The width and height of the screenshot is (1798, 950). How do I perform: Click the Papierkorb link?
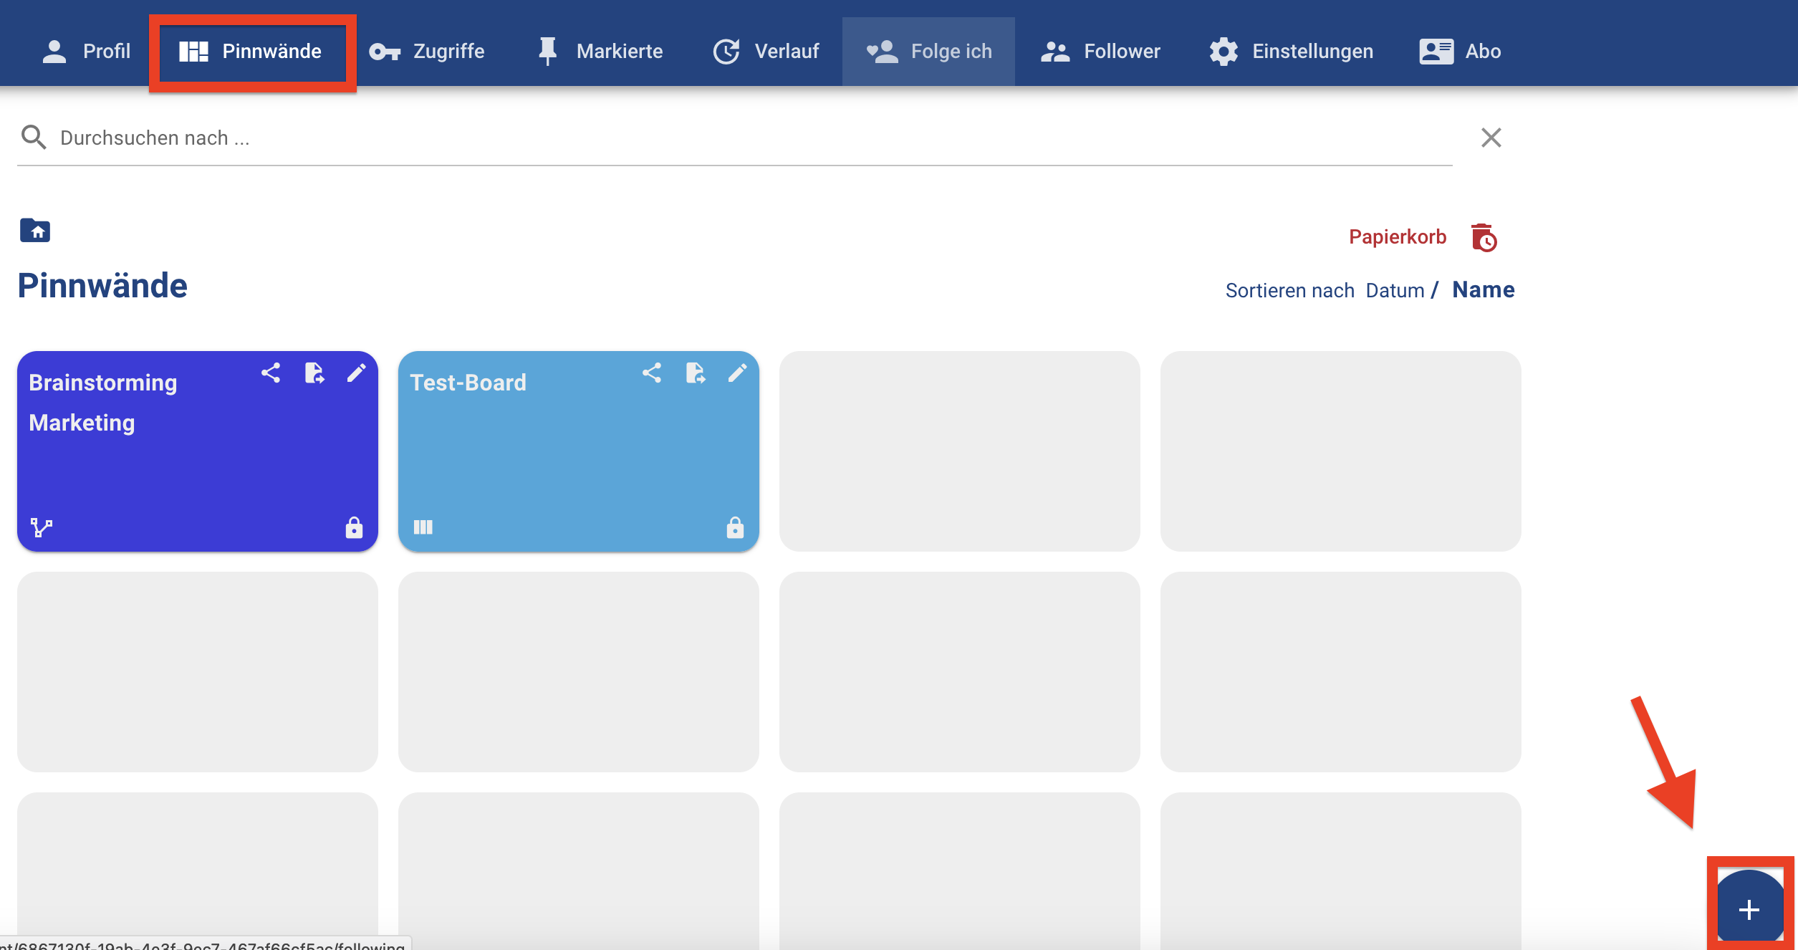[x=1397, y=237]
